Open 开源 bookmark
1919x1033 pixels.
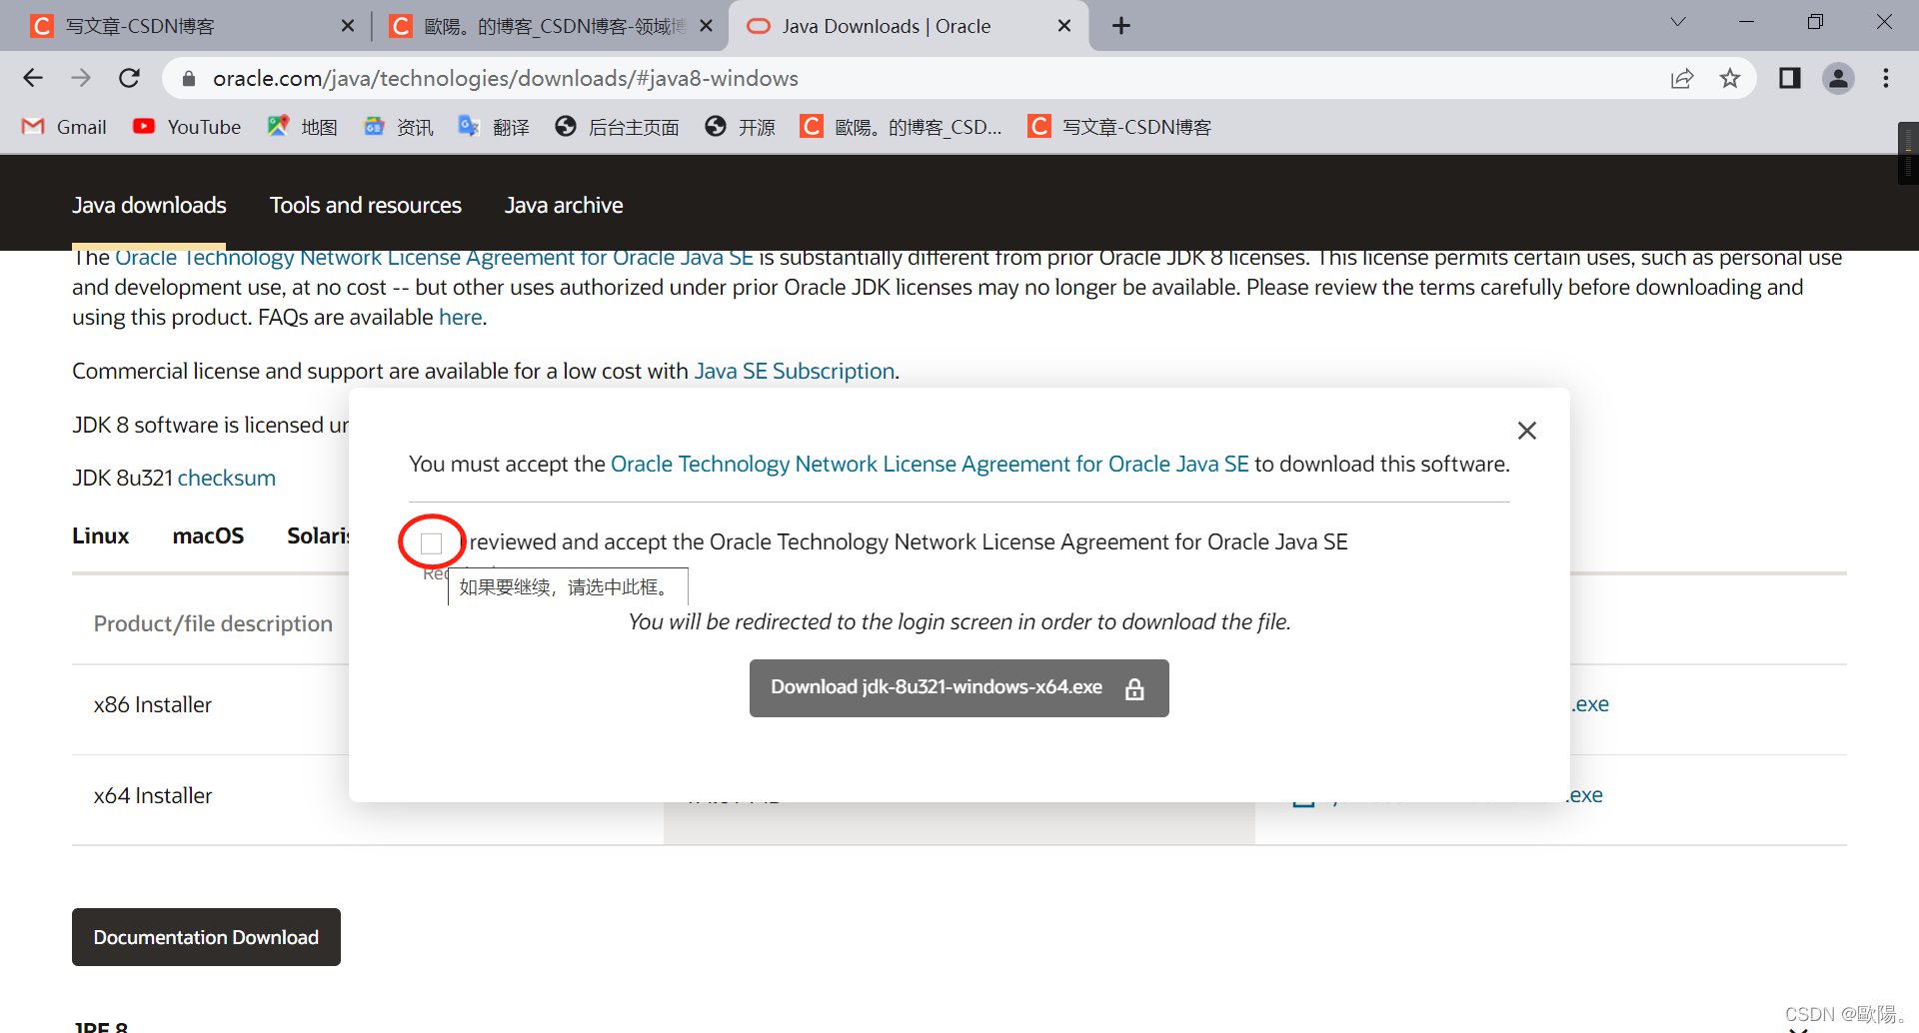click(741, 127)
